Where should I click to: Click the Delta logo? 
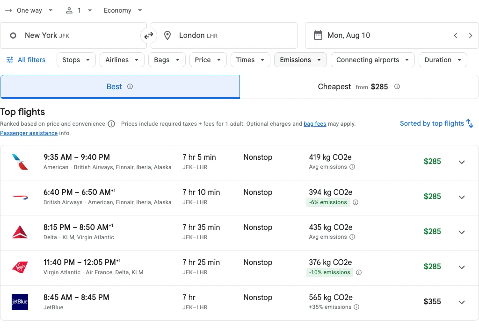[20, 232]
